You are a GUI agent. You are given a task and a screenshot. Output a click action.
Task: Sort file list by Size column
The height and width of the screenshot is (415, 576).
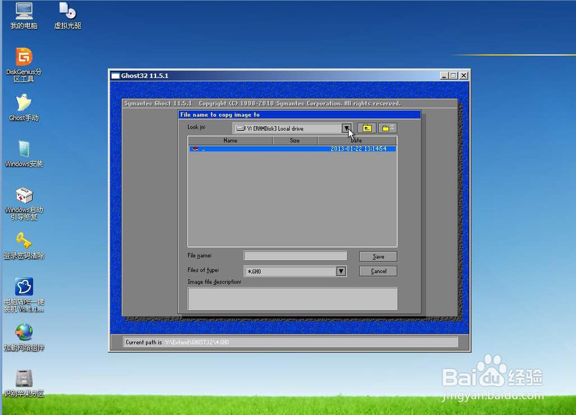[295, 140]
